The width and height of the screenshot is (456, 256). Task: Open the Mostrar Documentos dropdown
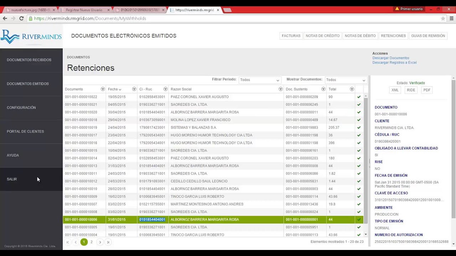click(x=346, y=80)
